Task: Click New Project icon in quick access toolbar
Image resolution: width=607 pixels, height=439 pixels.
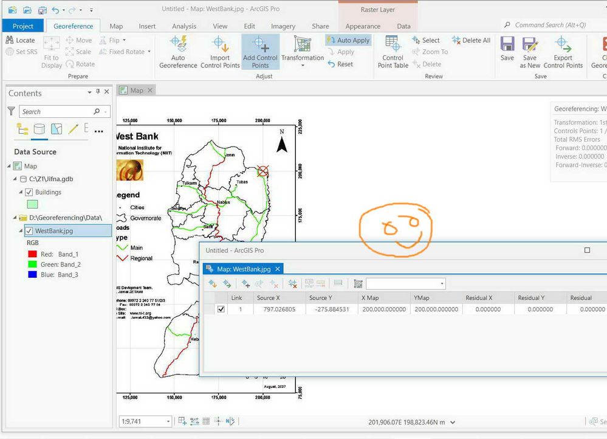Action: [12, 9]
